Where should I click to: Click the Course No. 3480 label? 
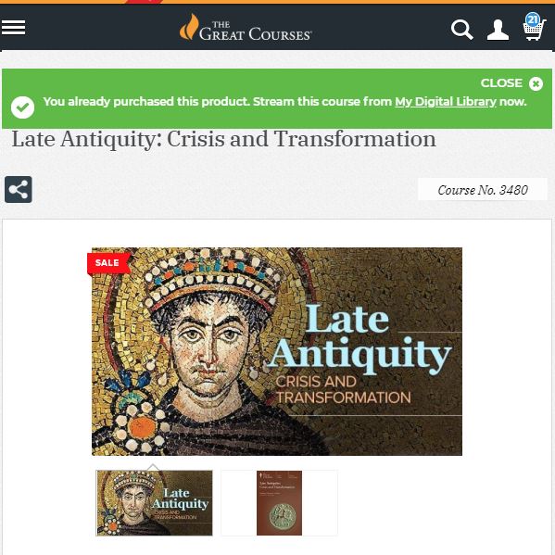coord(483,190)
